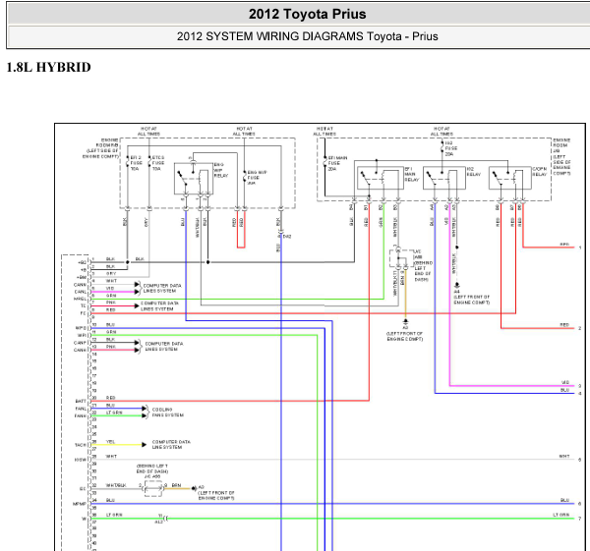Click the 'BATT' pin label
Image resolution: width=590 pixels, height=551 pixels.
click(x=81, y=402)
